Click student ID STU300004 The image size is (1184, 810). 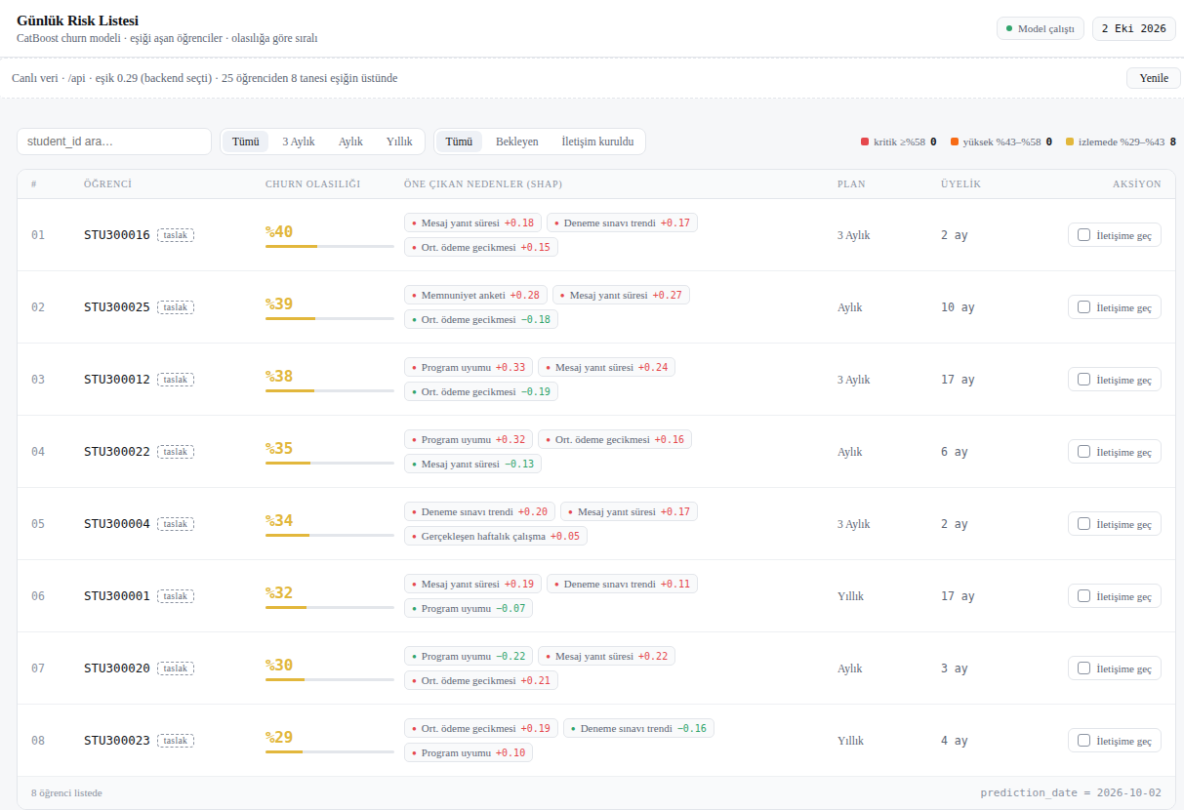point(117,523)
